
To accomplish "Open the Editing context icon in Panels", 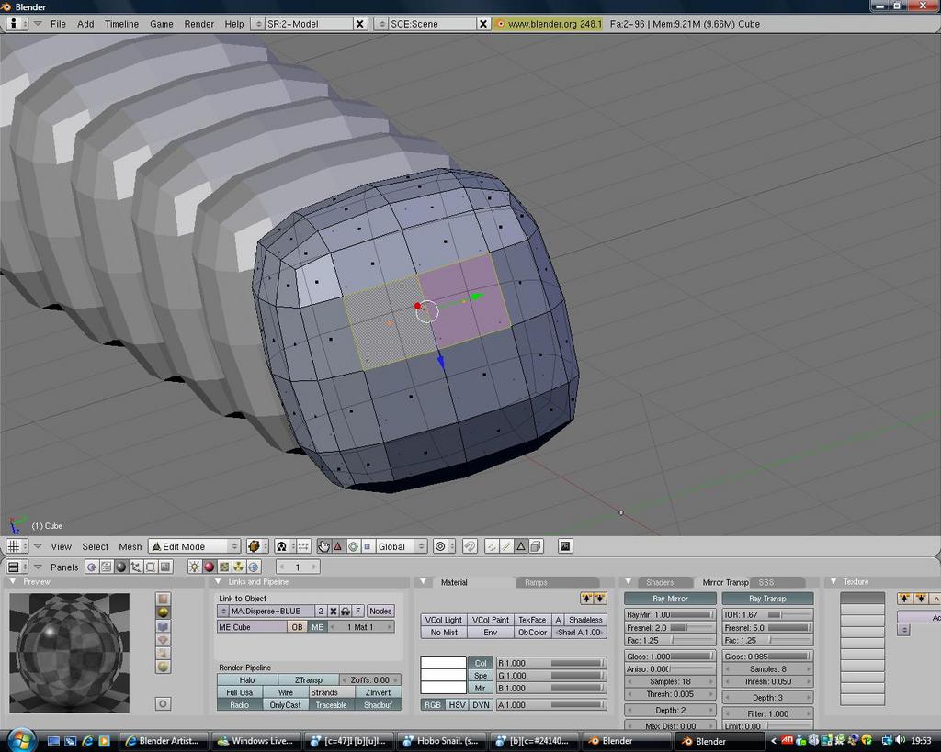I will [151, 567].
